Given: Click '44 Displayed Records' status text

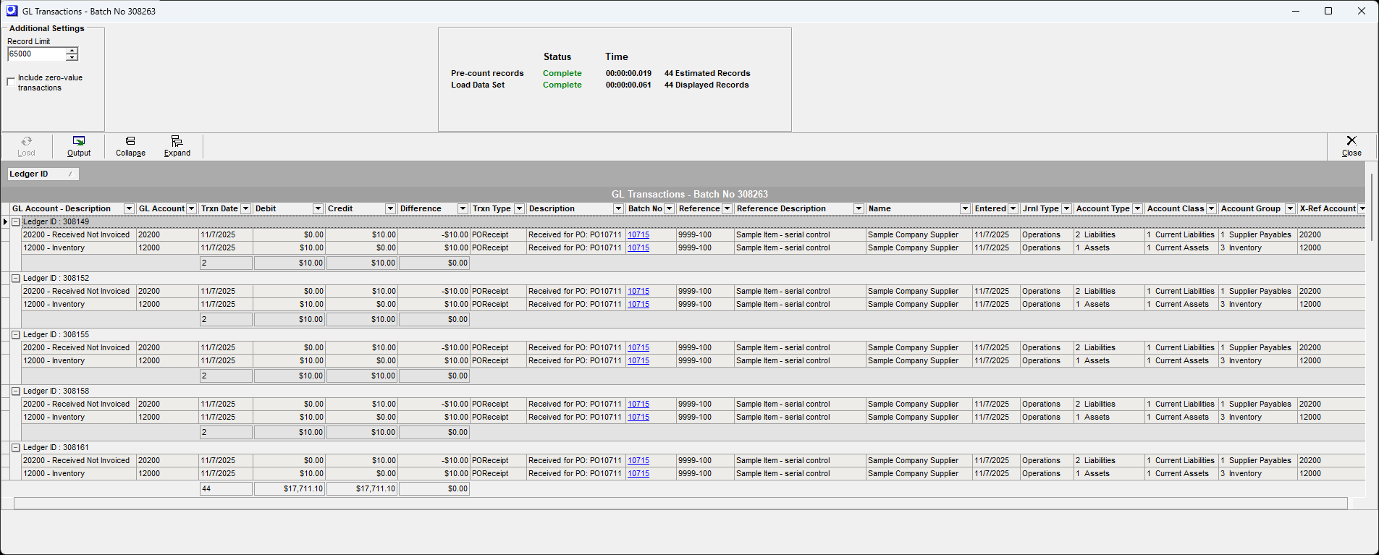Looking at the screenshot, I should click(x=707, y=85).
